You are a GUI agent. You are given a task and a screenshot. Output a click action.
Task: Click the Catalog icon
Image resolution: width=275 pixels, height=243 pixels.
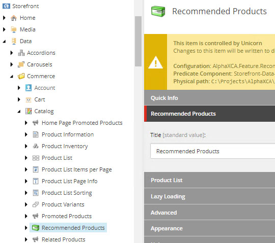click(29, 111)
